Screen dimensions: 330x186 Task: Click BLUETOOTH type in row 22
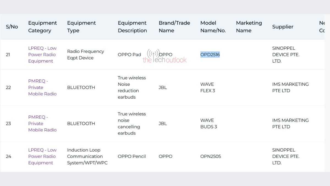81,87
